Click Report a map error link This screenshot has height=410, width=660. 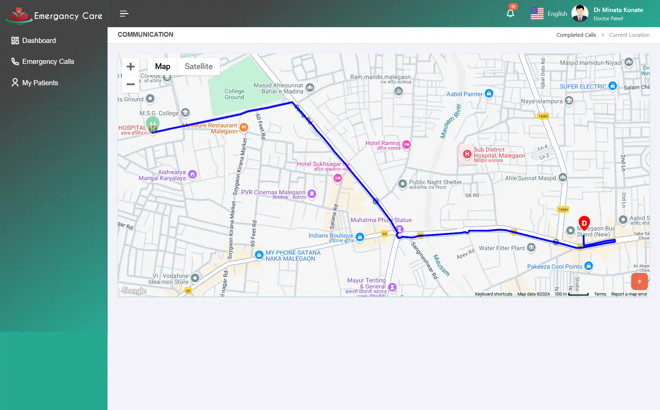pyautogui.click(x=629, y=294)
